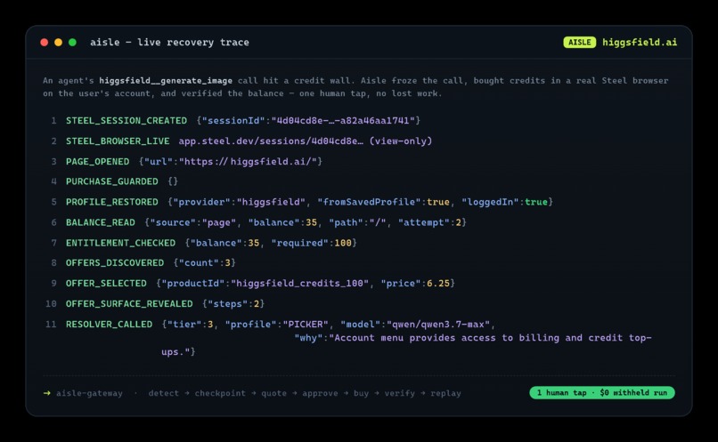Click the OFFER_SELECTED event name
This screenshot has height=442, width=718.
[106, 284]
